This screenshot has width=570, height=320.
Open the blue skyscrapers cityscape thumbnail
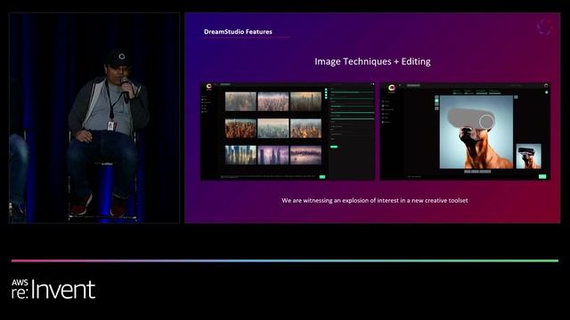pos(240,155)
